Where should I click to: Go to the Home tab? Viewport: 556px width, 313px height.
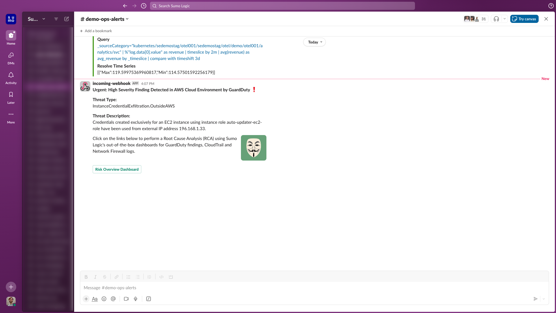point(11,36)
